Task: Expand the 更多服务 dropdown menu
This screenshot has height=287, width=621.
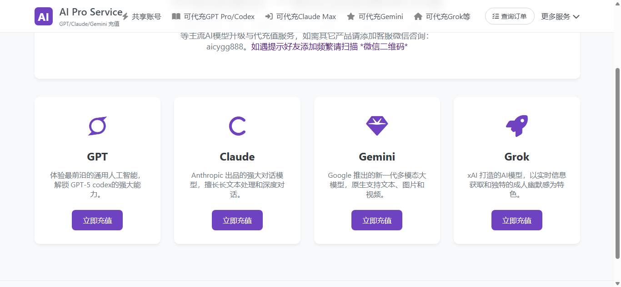Action: [560, 16]
